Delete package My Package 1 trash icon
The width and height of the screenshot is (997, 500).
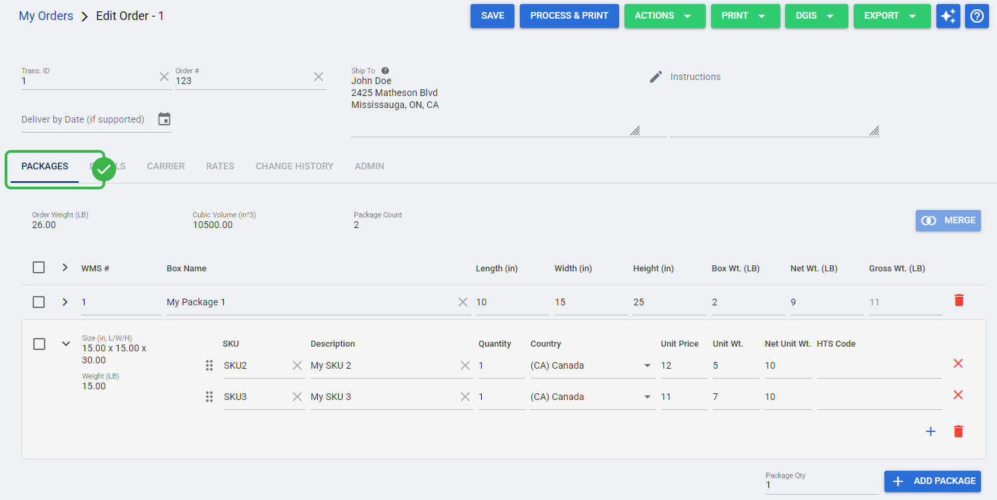[959, 300]
